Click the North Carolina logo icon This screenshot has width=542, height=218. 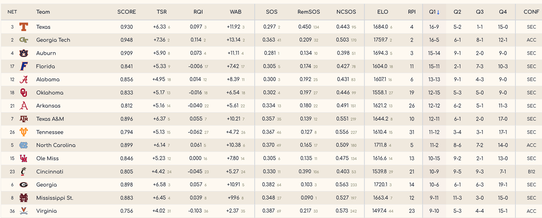(x=23, y=145)
